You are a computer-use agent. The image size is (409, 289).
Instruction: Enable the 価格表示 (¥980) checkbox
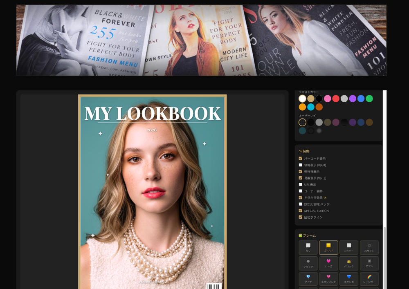pos(301,165)
